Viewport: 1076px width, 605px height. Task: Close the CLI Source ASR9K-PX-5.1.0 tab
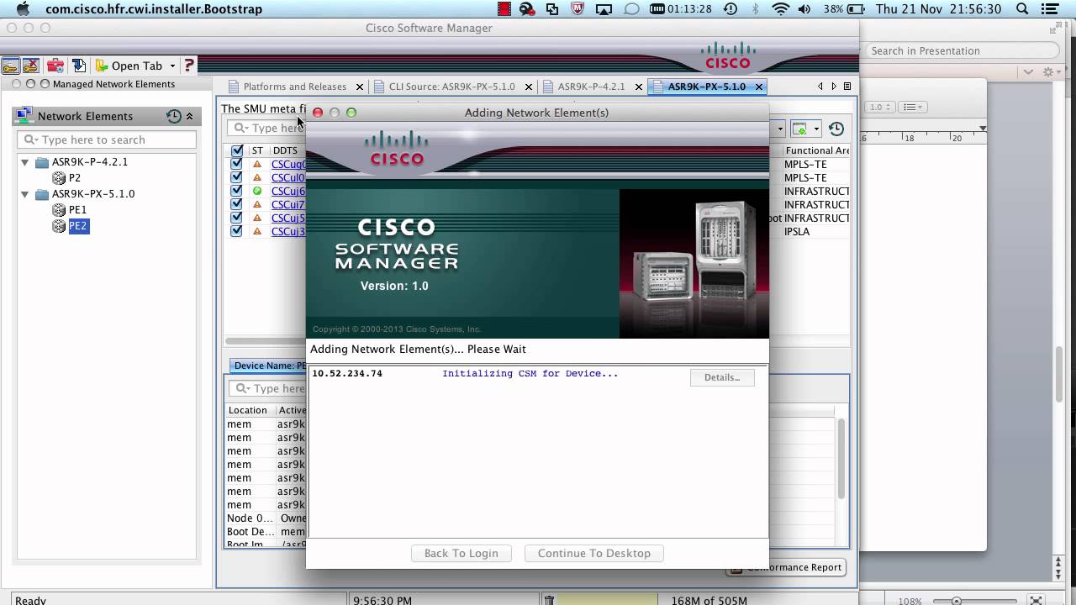[x=529, y=87]
